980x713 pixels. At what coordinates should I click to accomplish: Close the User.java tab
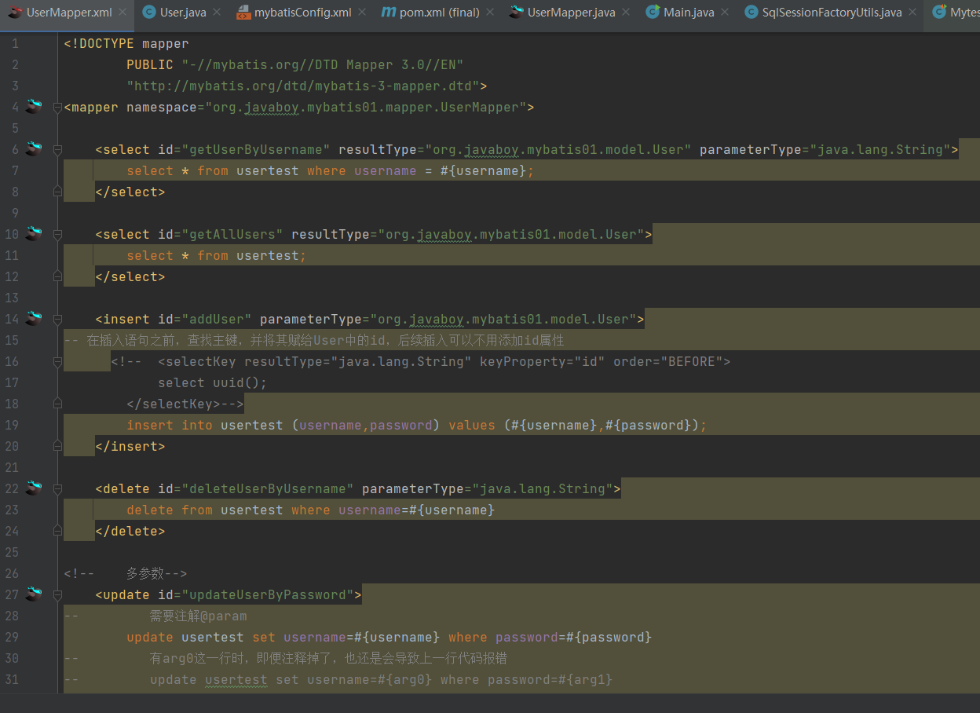coord(218,13)
